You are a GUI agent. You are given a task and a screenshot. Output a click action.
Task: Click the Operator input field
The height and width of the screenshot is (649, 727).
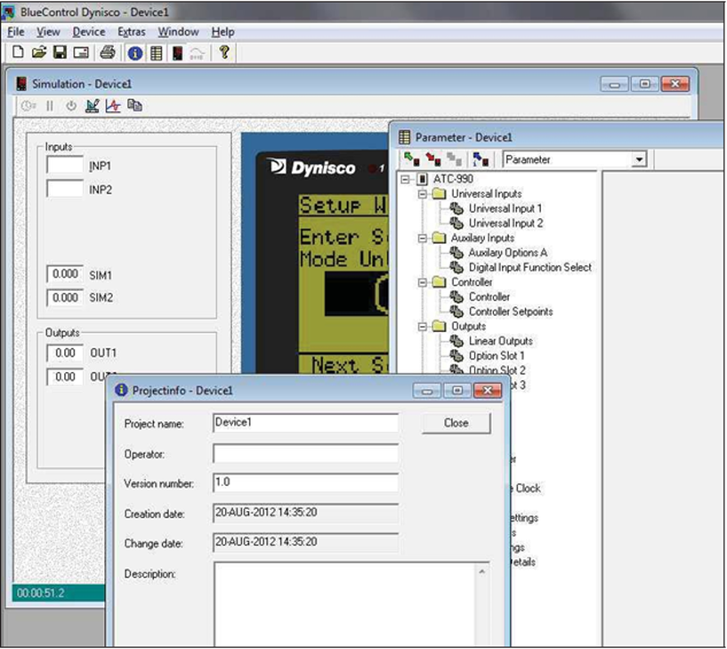(305, 453)
